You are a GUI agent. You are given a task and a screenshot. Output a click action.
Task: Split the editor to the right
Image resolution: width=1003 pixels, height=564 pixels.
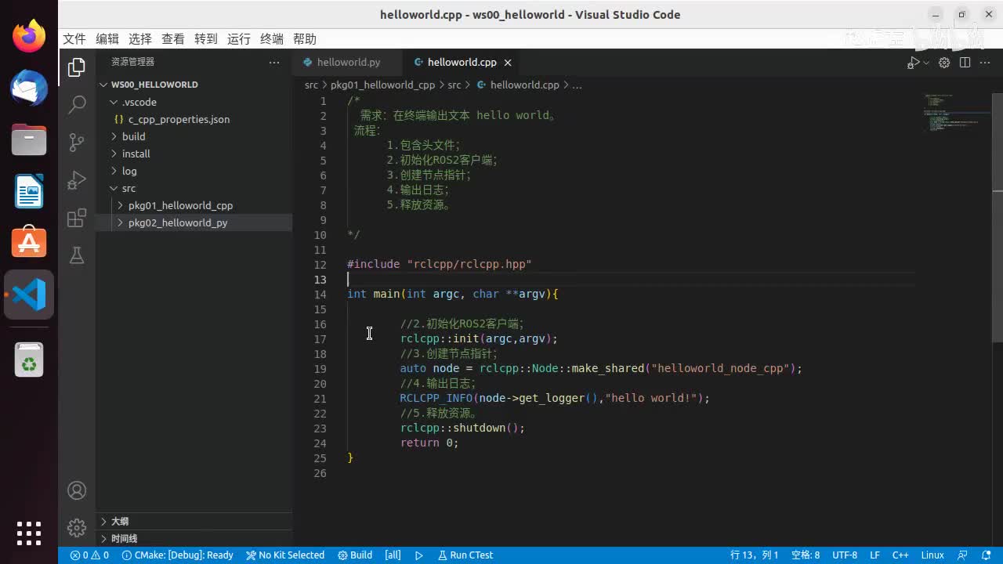click(x=965, y=63)
